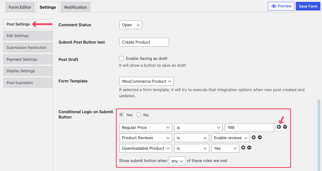Image resolution: width=322 pixels, height=171 pixels.
Task: Add rule after Product Reviews row
Action: [254, 137]
